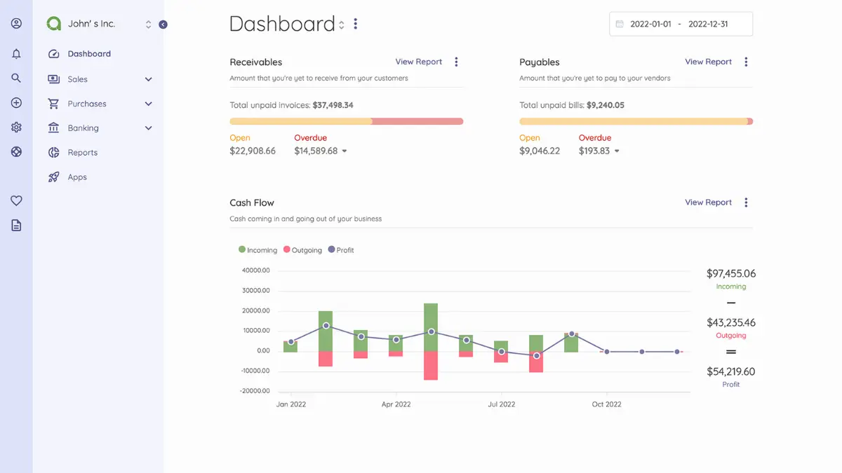This screenshot has width=842, height=473.
Task: Click View Report link for Receivables
Action: click(x=418, y=62)
